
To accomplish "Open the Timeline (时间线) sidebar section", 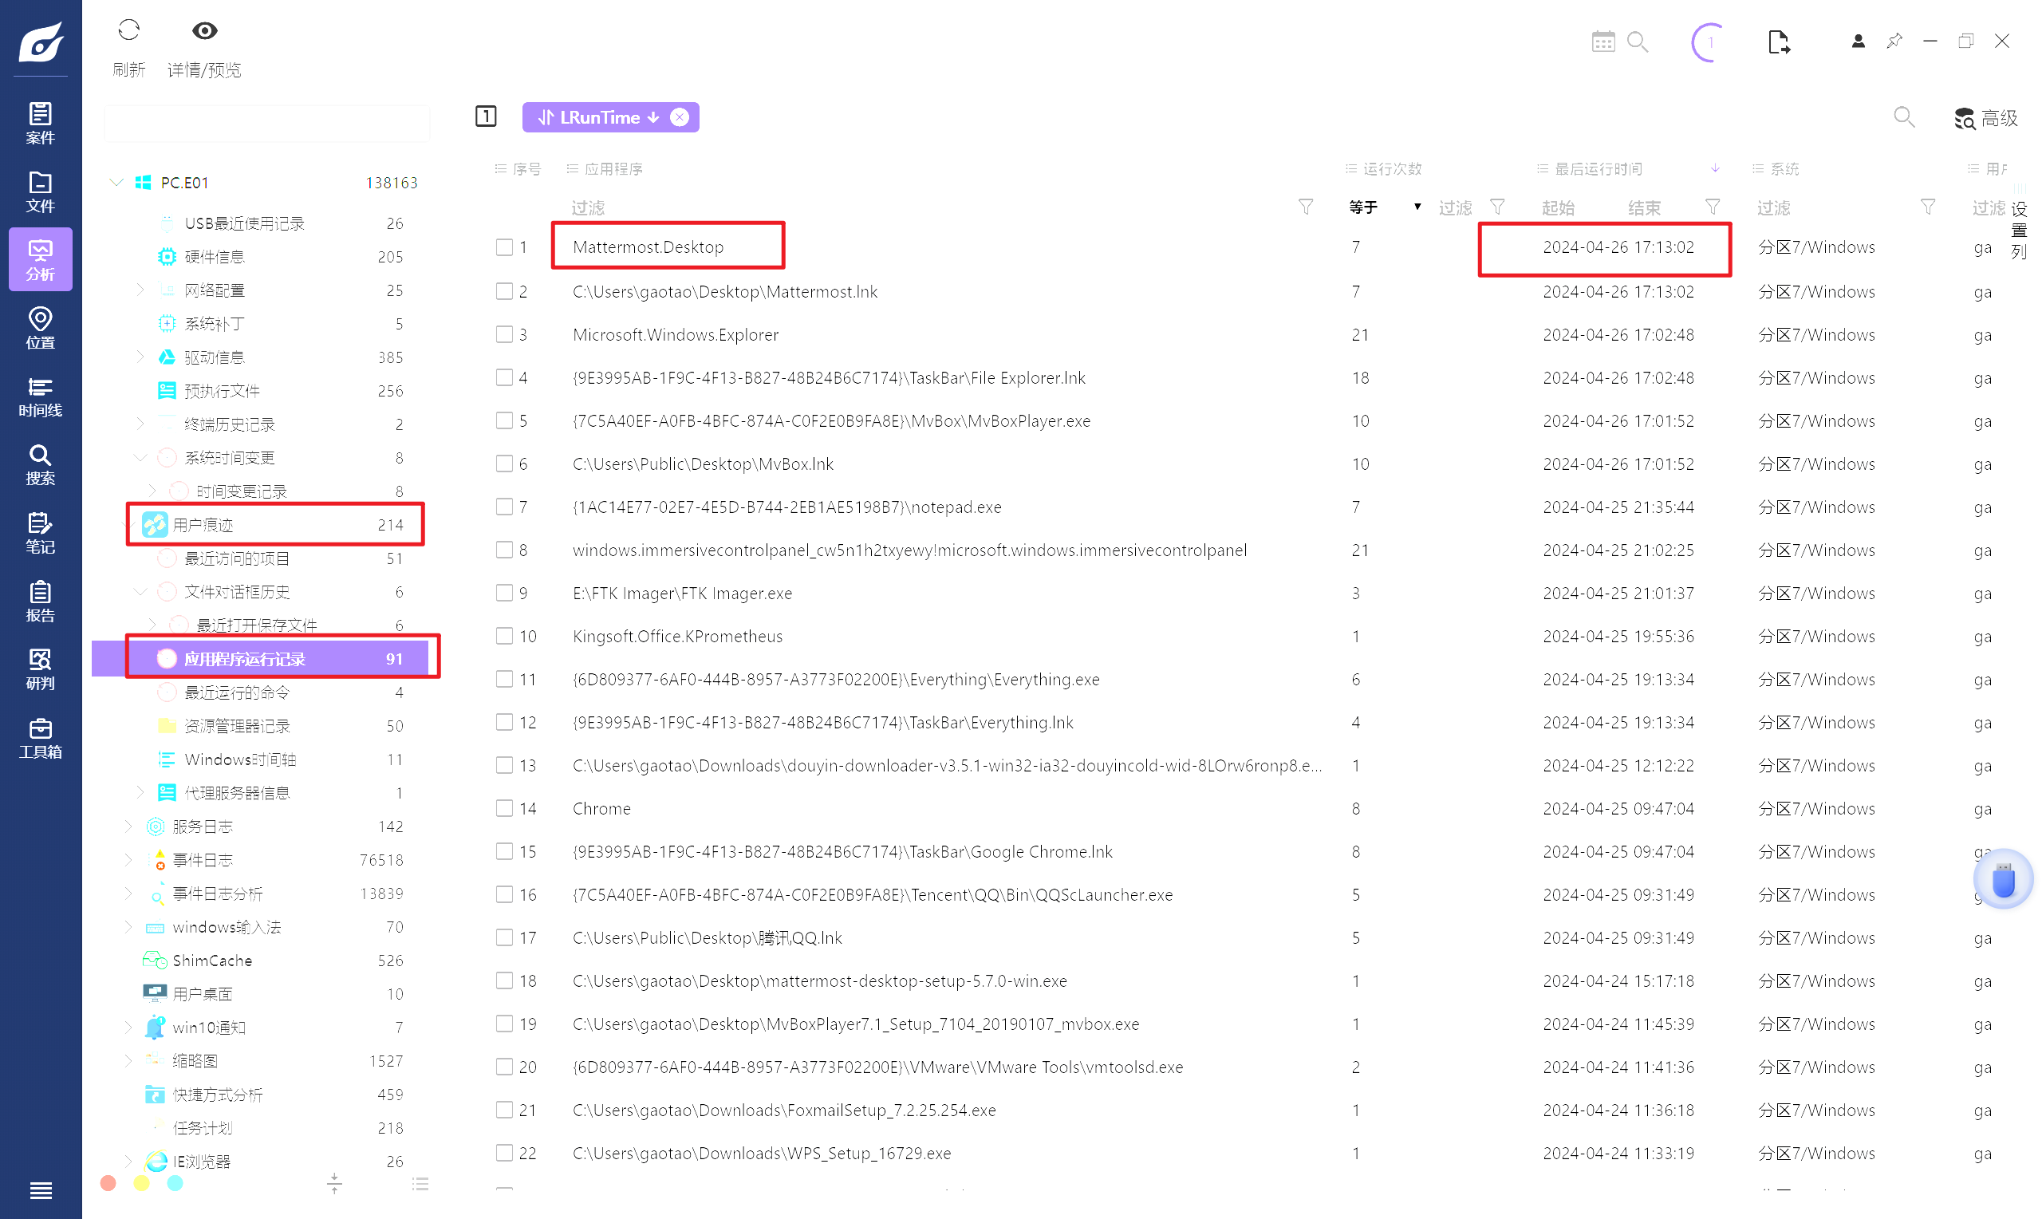I will coord(40,396).
